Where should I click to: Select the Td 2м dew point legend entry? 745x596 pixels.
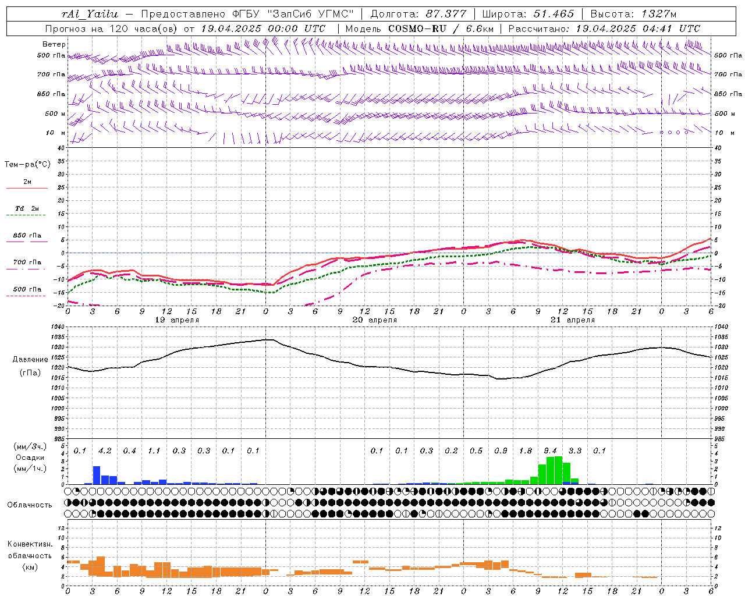point(27,211)
